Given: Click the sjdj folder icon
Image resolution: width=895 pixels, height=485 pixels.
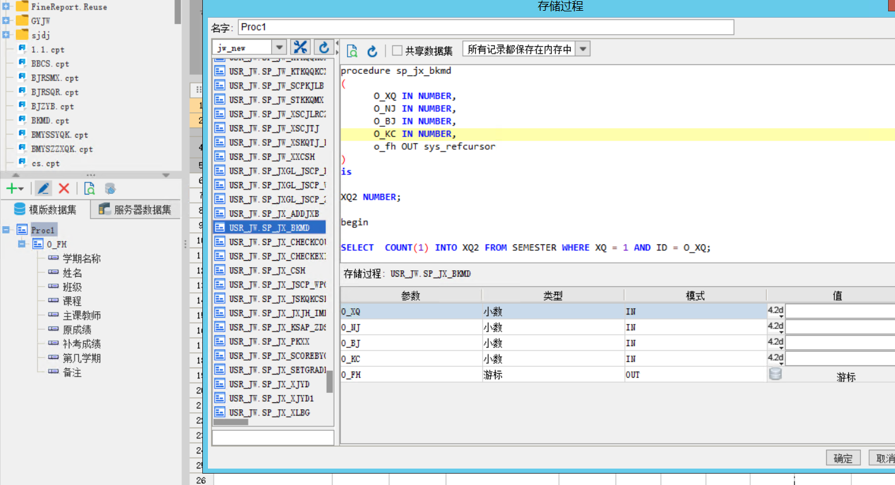Looking at the screenshot, I should click(22, 35).
